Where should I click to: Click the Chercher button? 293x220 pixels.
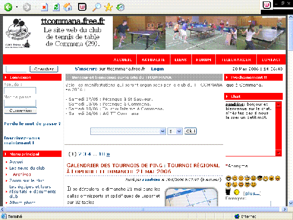click(x=44, y=69)
